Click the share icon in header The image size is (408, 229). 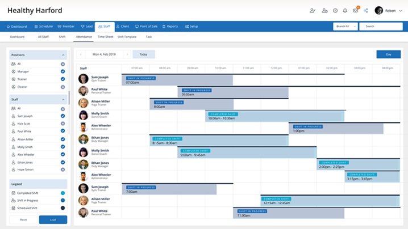tap(366, 11)
